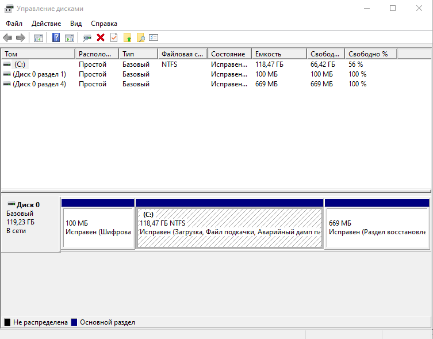Image resolution: width=433 pixels, height=339 pixels.
Task: Click the Disk Management title bar icon
Action: click(x=9, y=9)
